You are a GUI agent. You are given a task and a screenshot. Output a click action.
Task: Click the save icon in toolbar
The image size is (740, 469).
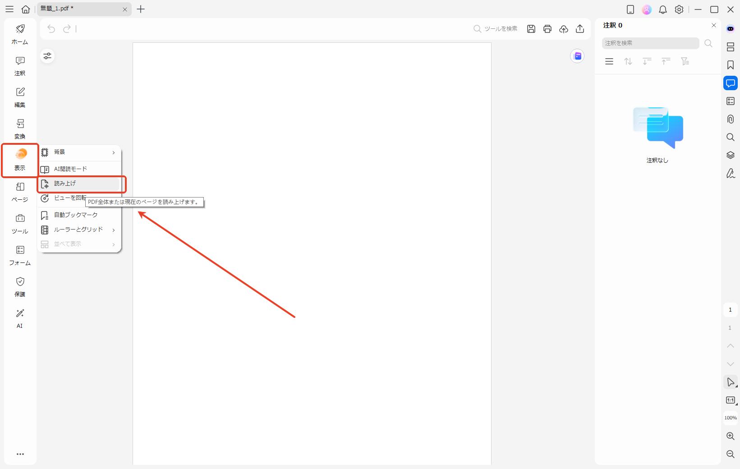(531, 29)
